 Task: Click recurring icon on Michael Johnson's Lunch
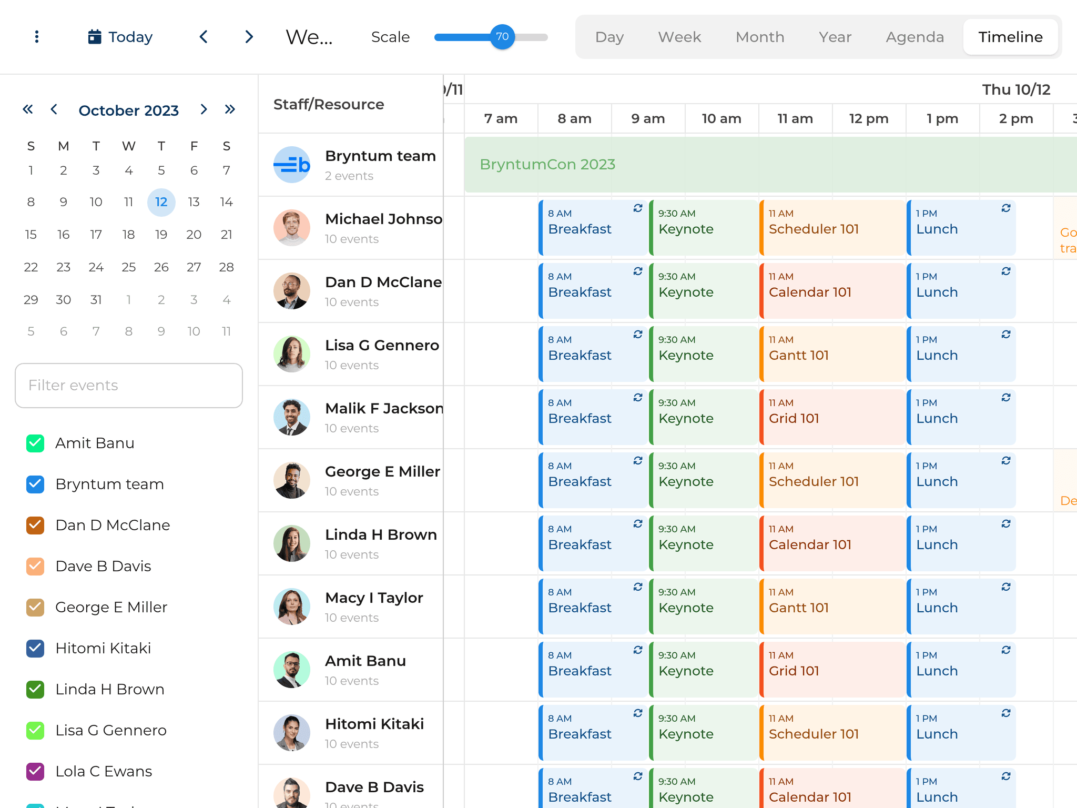tap(1006, 208)
